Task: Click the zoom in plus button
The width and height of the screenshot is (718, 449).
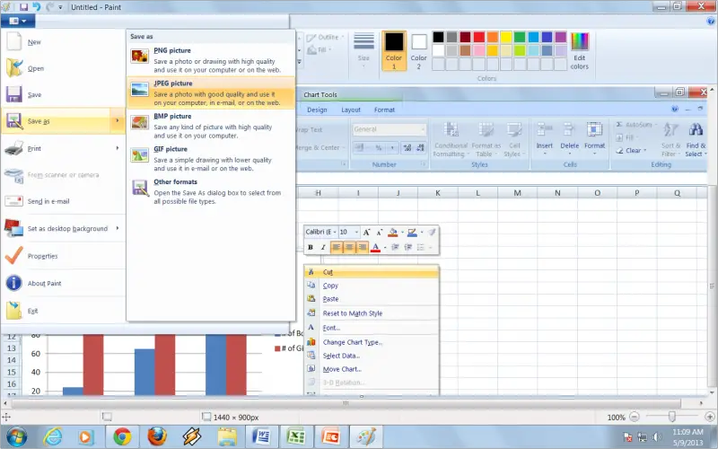Action: pyautogui.click(x=710, y=417)
